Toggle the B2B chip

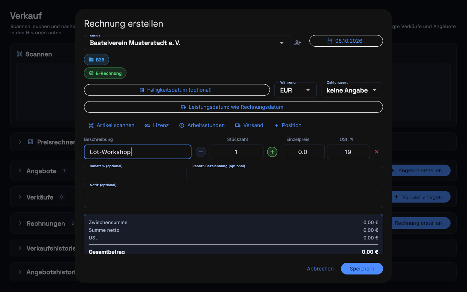tap(96, 59)
